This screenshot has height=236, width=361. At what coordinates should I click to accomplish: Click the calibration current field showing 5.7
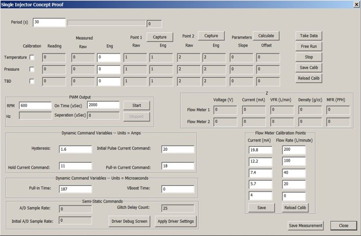260,184
